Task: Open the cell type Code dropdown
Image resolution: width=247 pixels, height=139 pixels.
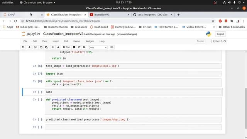Action: 98,47
